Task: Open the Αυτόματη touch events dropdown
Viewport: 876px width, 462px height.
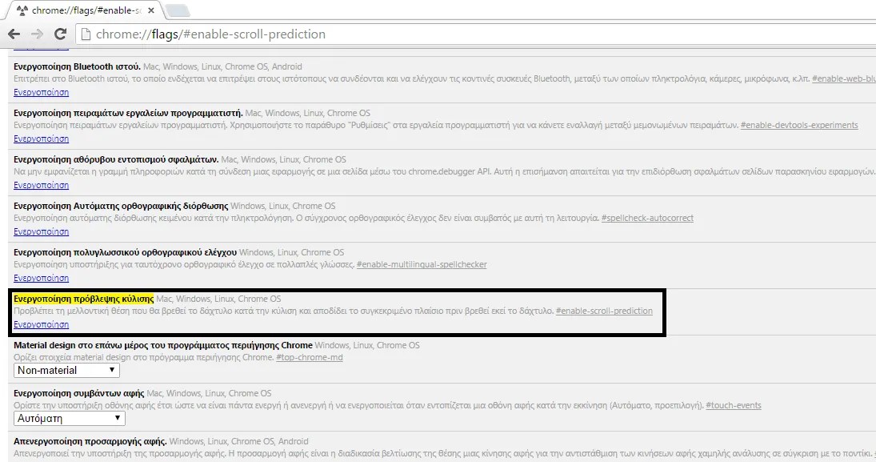Action: [x=70, y=419]
